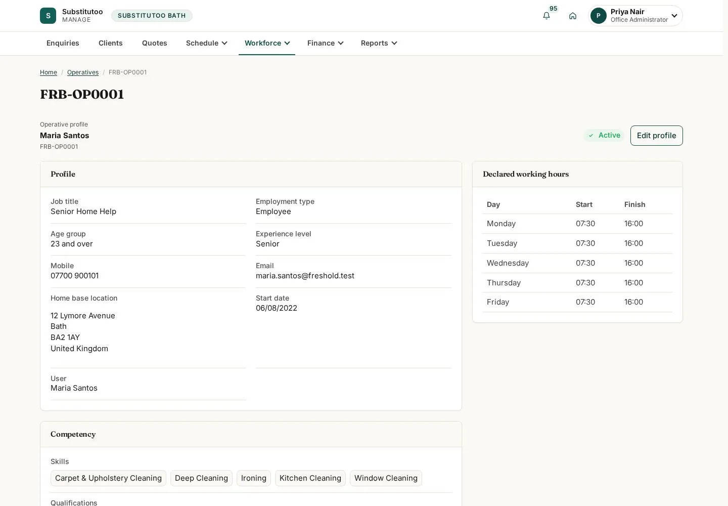
Task: Follow the Operatives breadcrumb link
Action: (83, 72)
